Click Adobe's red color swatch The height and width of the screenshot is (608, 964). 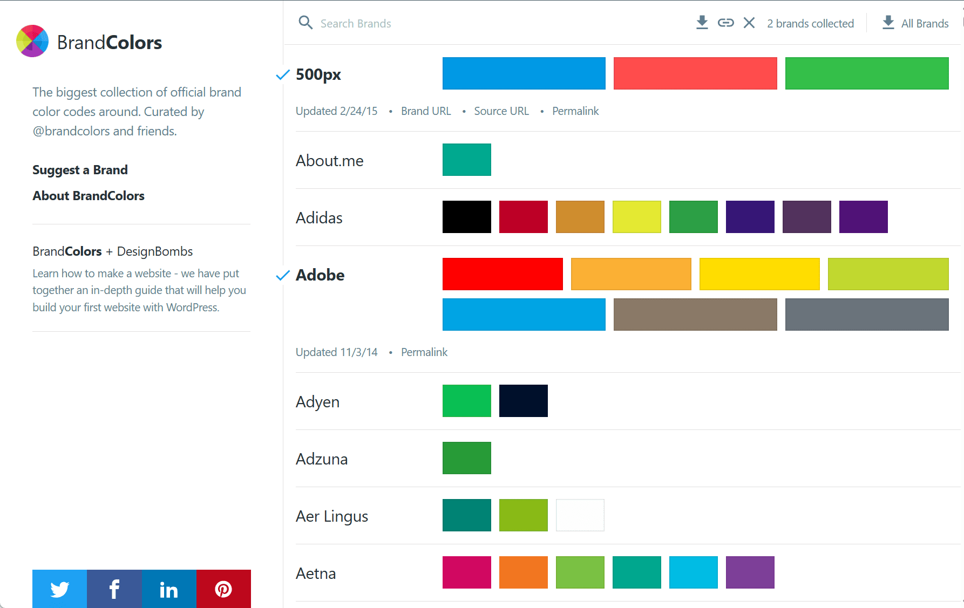point(502,274)
